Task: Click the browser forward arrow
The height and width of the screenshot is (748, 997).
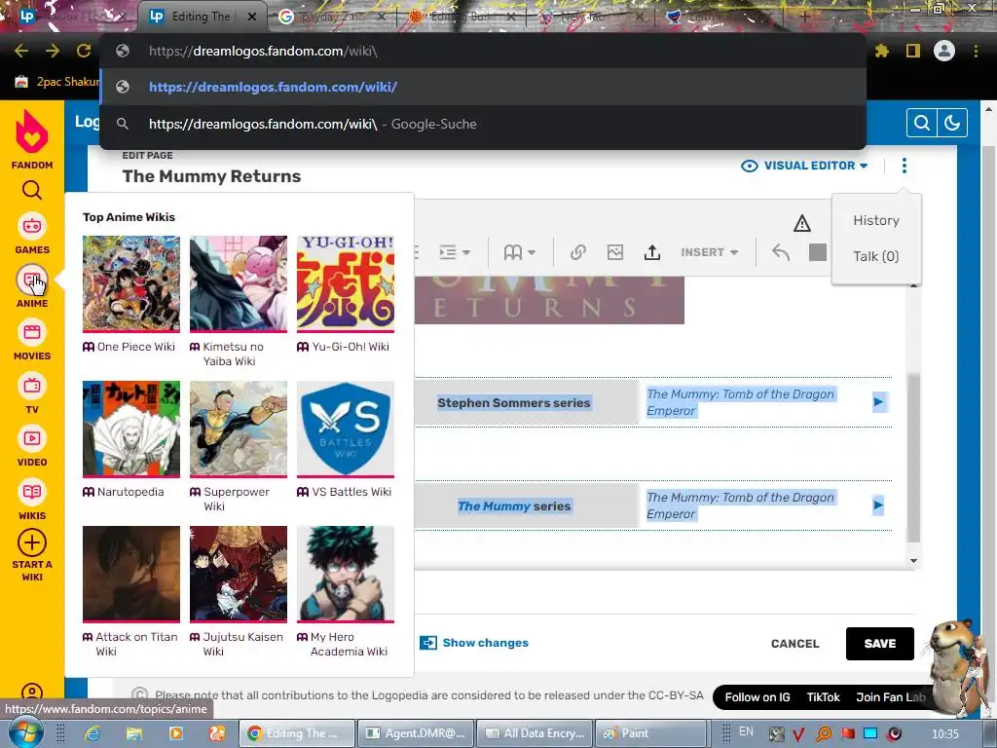Action: pos(53,51)
